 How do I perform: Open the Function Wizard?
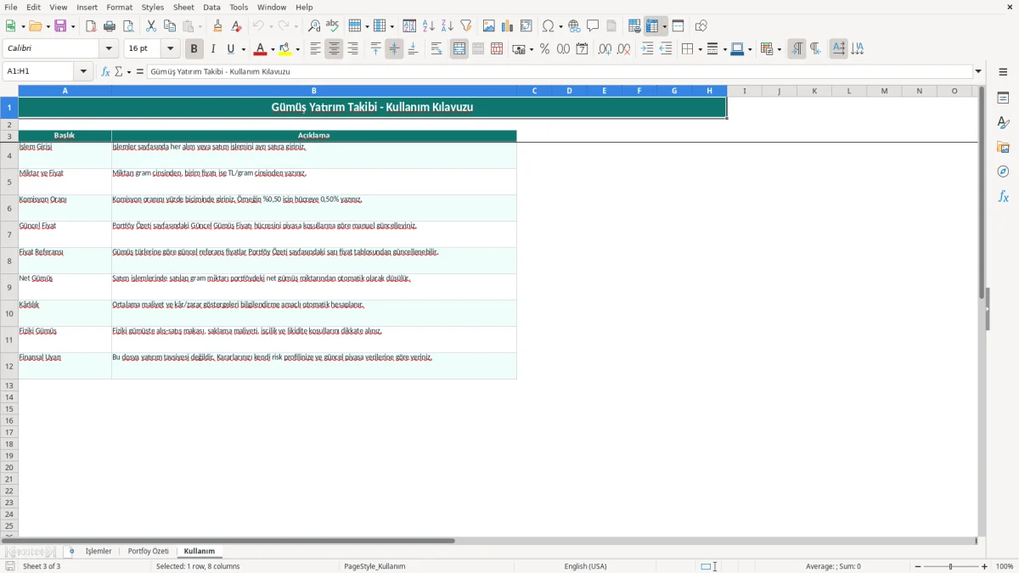click(105, 72)
